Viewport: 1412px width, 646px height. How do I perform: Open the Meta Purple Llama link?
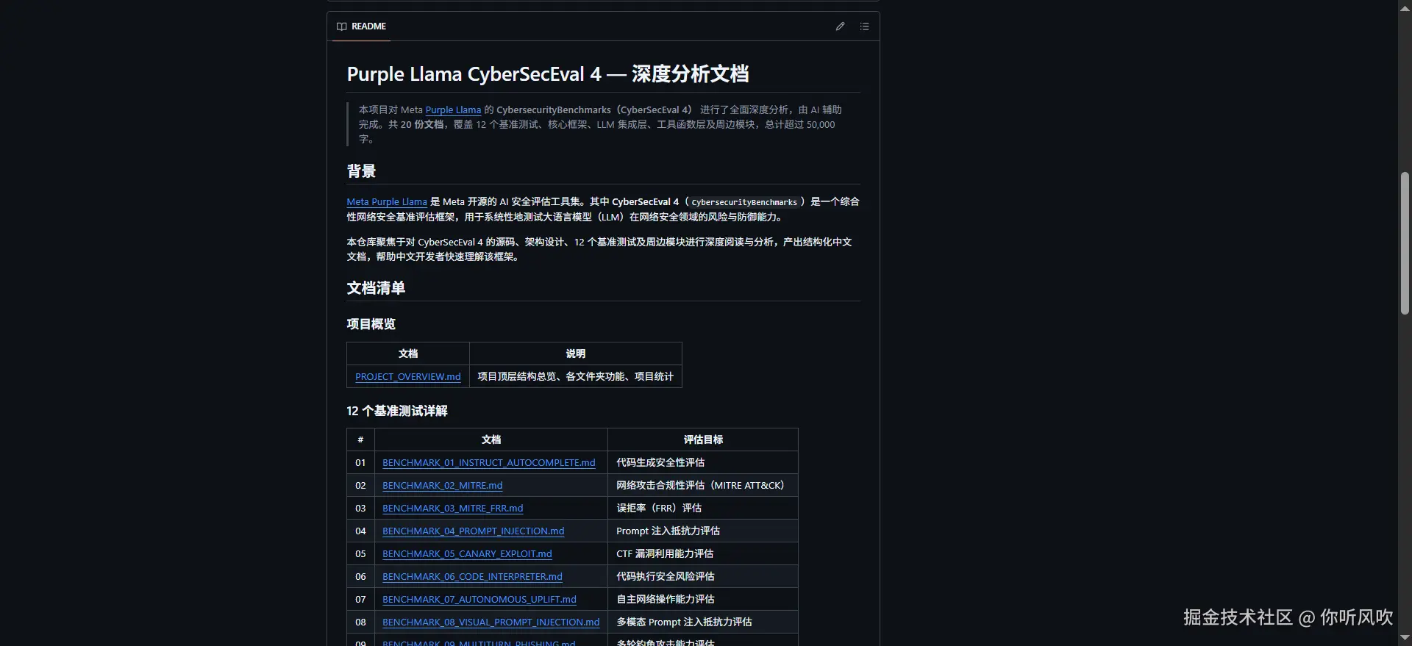point(387,202)
